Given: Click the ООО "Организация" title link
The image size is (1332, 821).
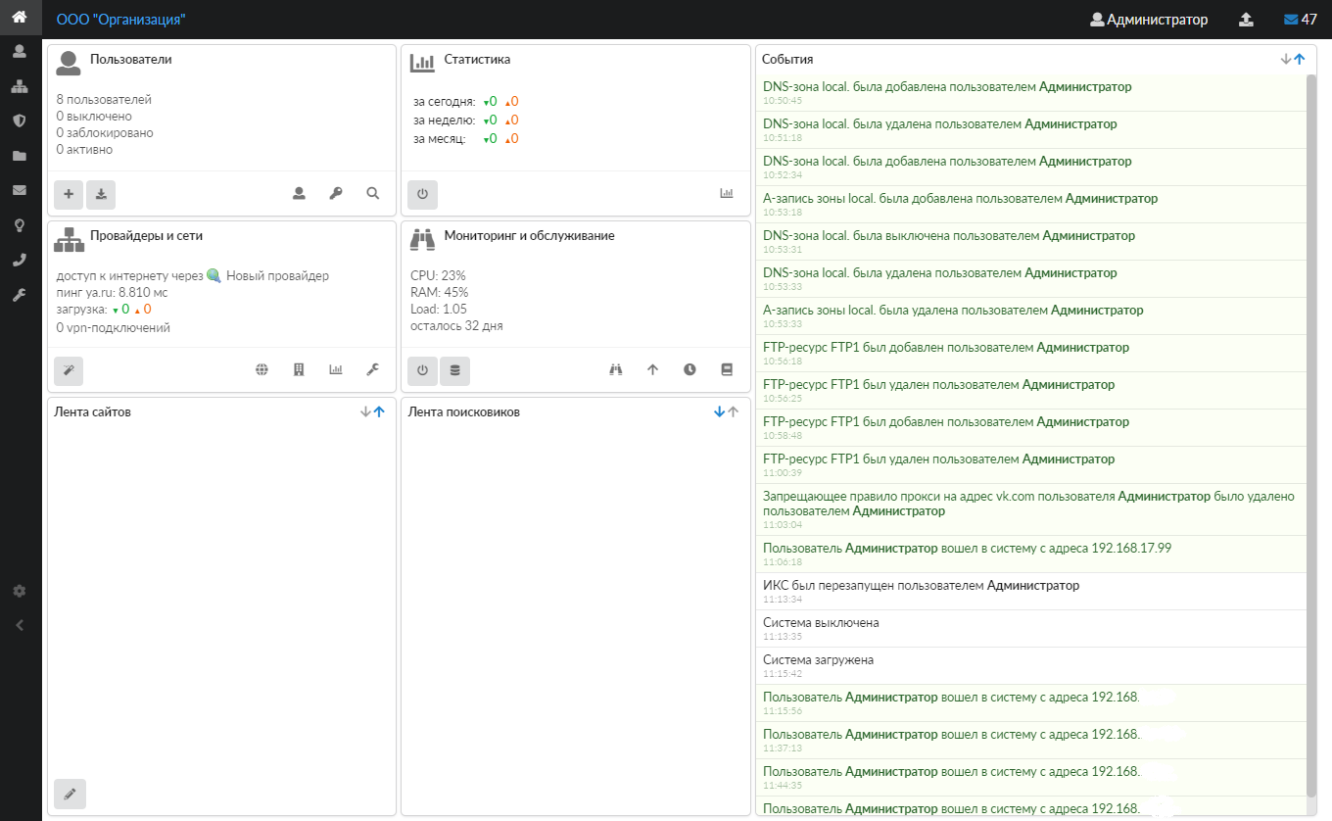Looking at the screenshot, I should 120,20.
